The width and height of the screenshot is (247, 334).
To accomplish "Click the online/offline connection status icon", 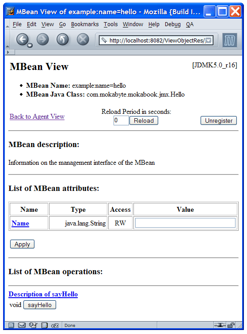I will (220, 325).
